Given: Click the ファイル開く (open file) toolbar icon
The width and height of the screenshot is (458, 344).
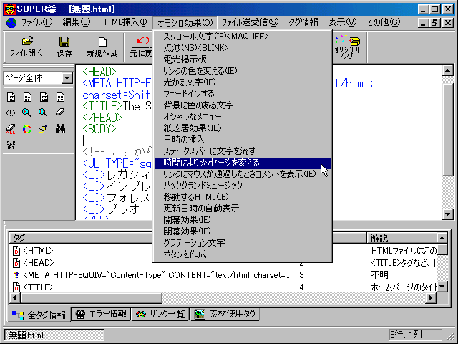Looking at the screenshot, I should [x=27, y=42].
